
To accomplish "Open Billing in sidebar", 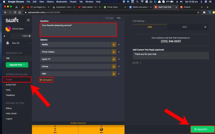I will 9,108.
